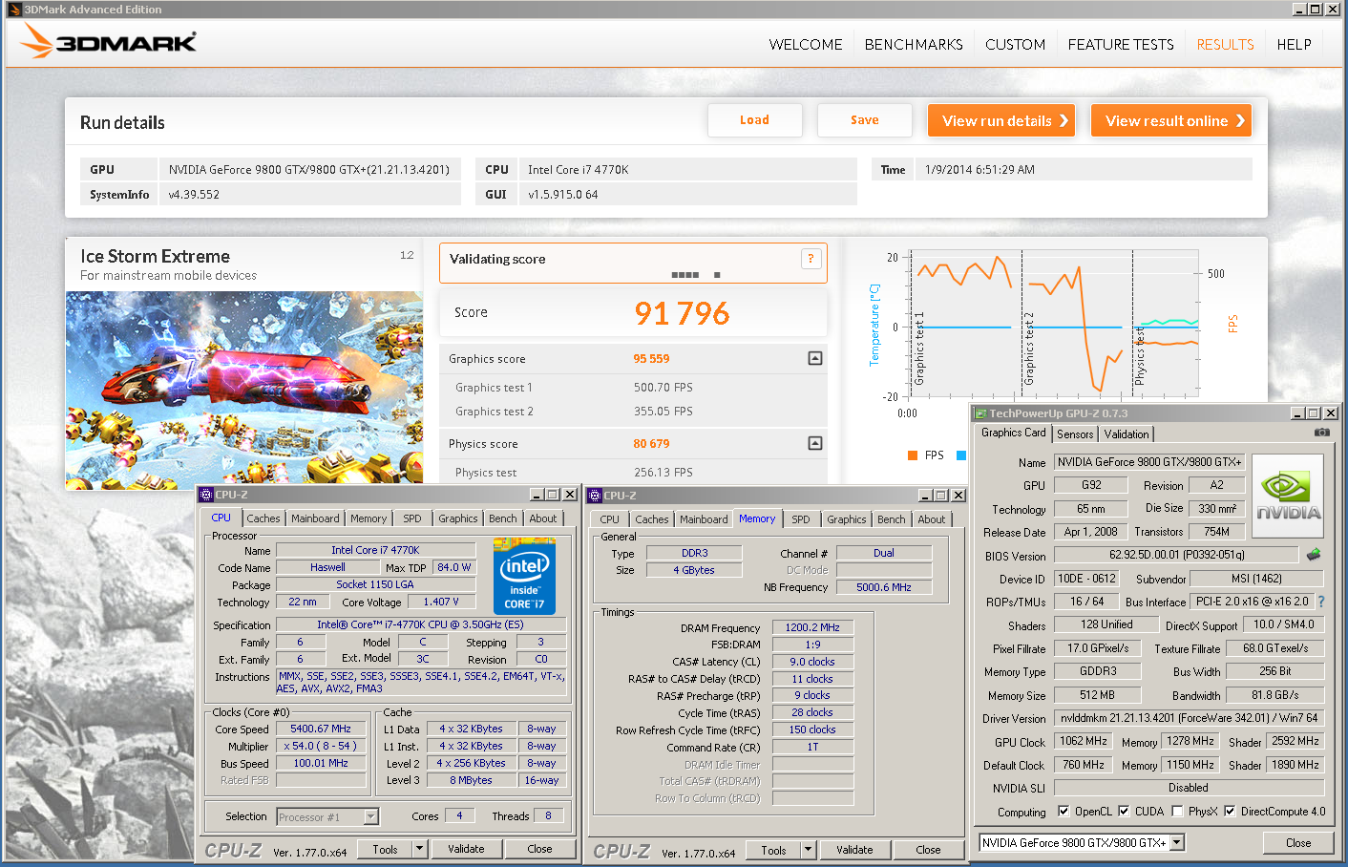Screen dimensions: 1348x867
Task: Enable the PhysX checkbox in GPU-Z
Action: pos(1178,812)
